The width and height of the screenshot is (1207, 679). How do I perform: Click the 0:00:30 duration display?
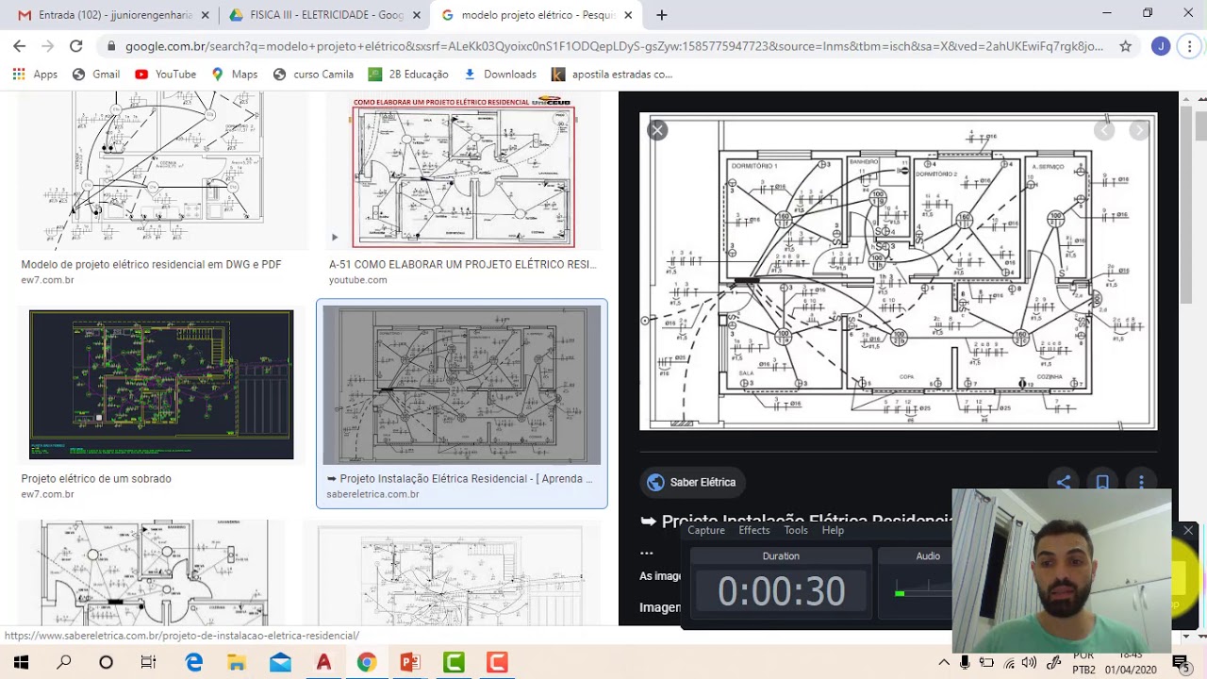(781, 591)
